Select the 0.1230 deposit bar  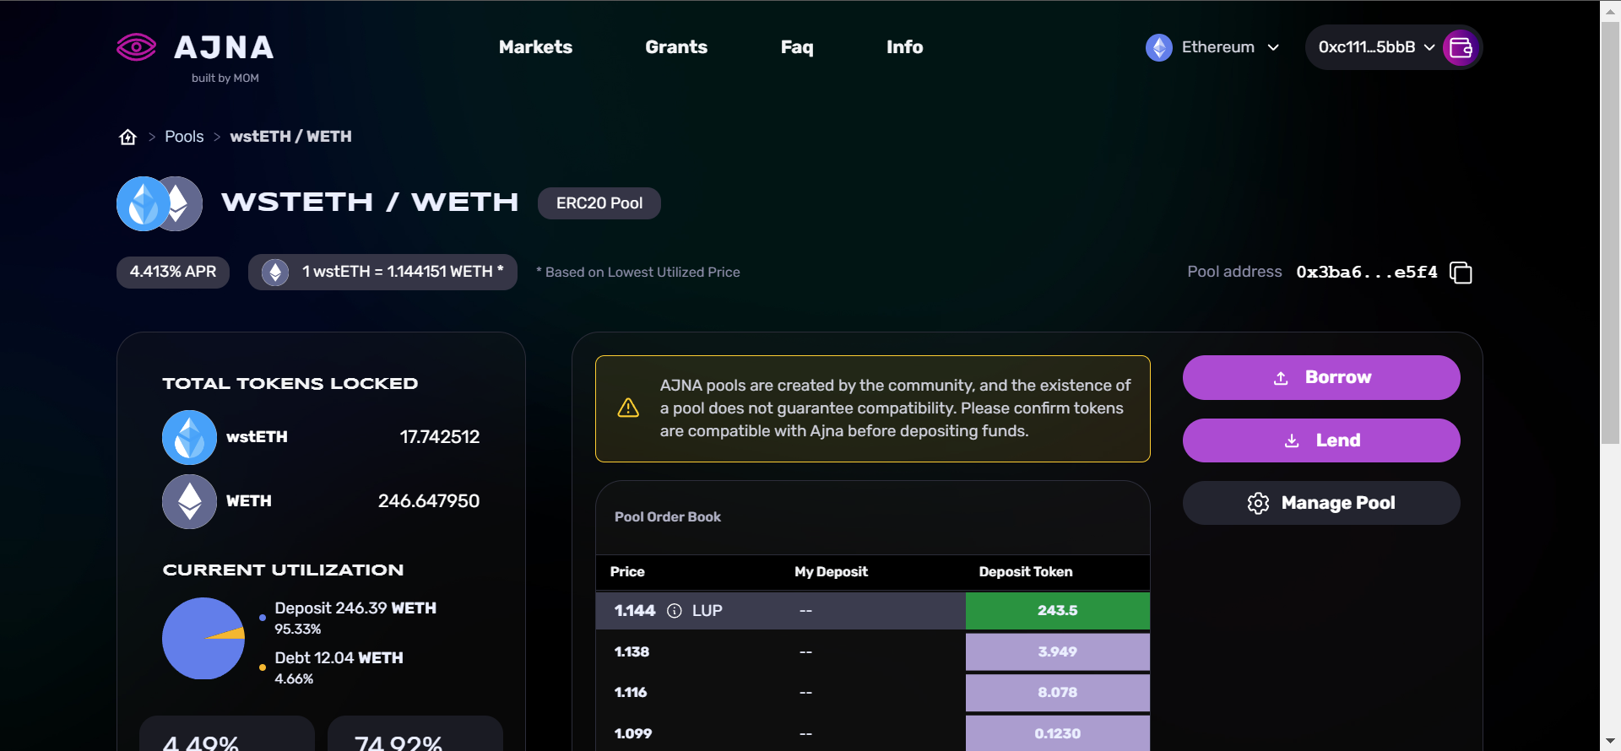pyautogui.click(x=1058, y=733)
